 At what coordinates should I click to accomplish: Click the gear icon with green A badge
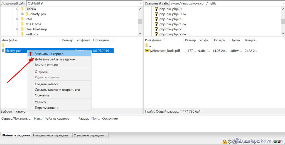pyautogui.click(x=229, y=142)
